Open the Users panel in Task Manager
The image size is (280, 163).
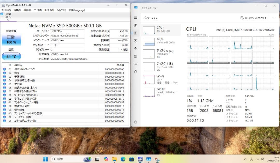point(135,56)
